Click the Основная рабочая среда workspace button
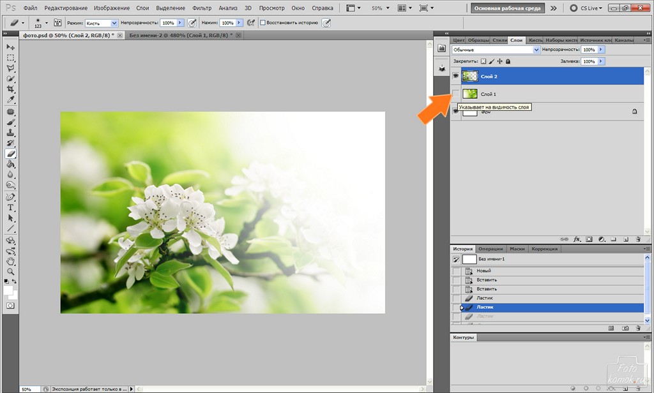654x393 pixels. (507, 8)
